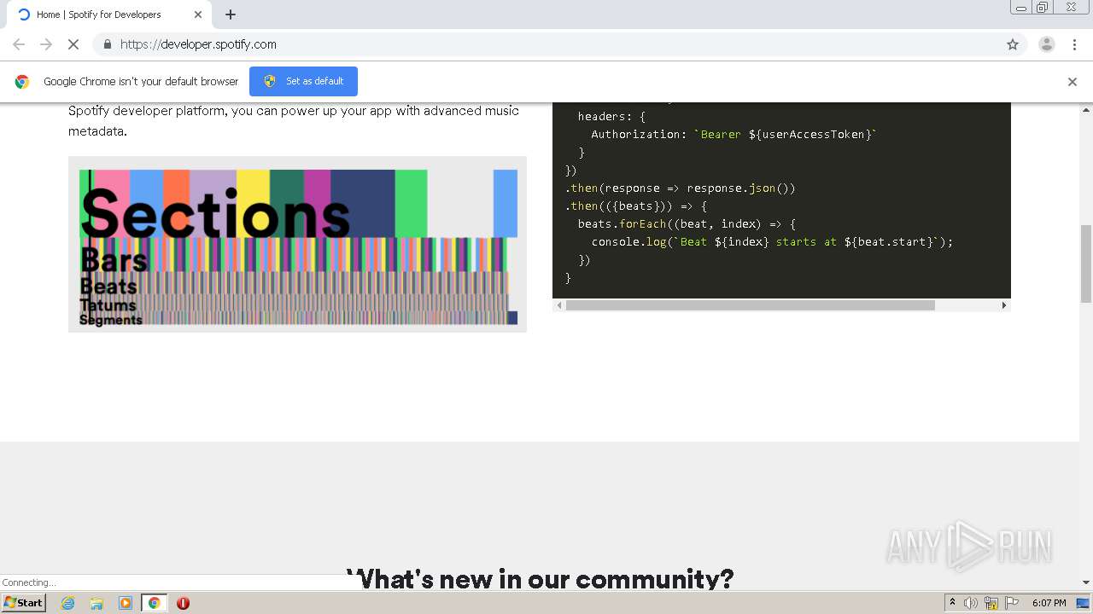
Task: Open the Windows Start menu
Action: (24, 602)
